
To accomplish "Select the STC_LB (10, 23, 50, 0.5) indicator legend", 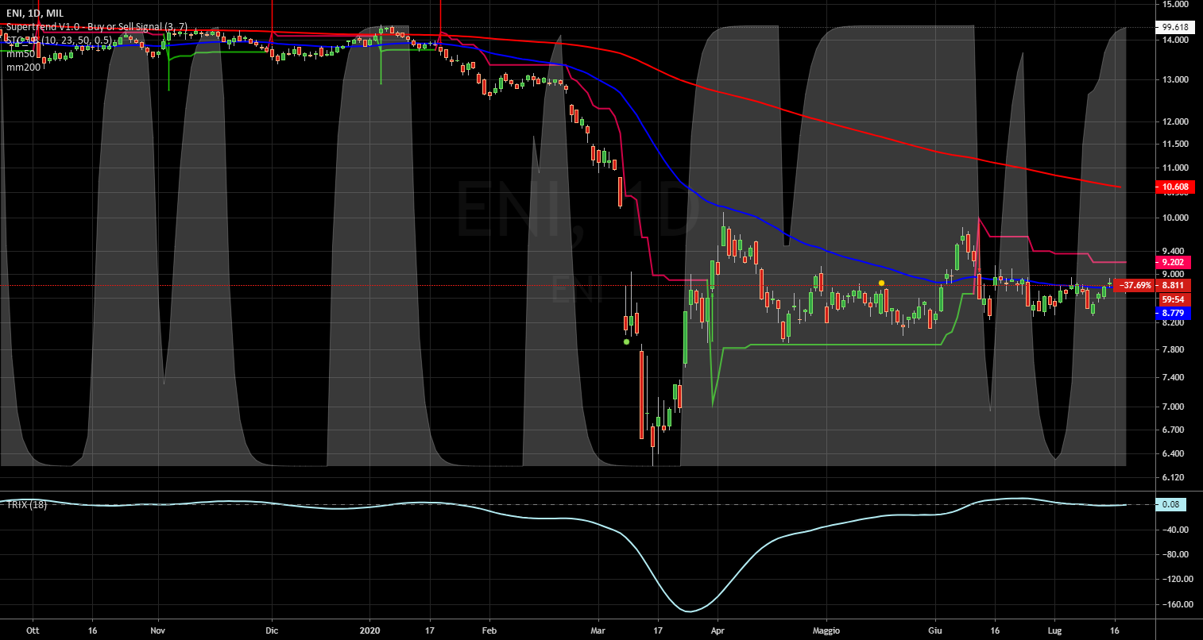I will tap(60, 40).
